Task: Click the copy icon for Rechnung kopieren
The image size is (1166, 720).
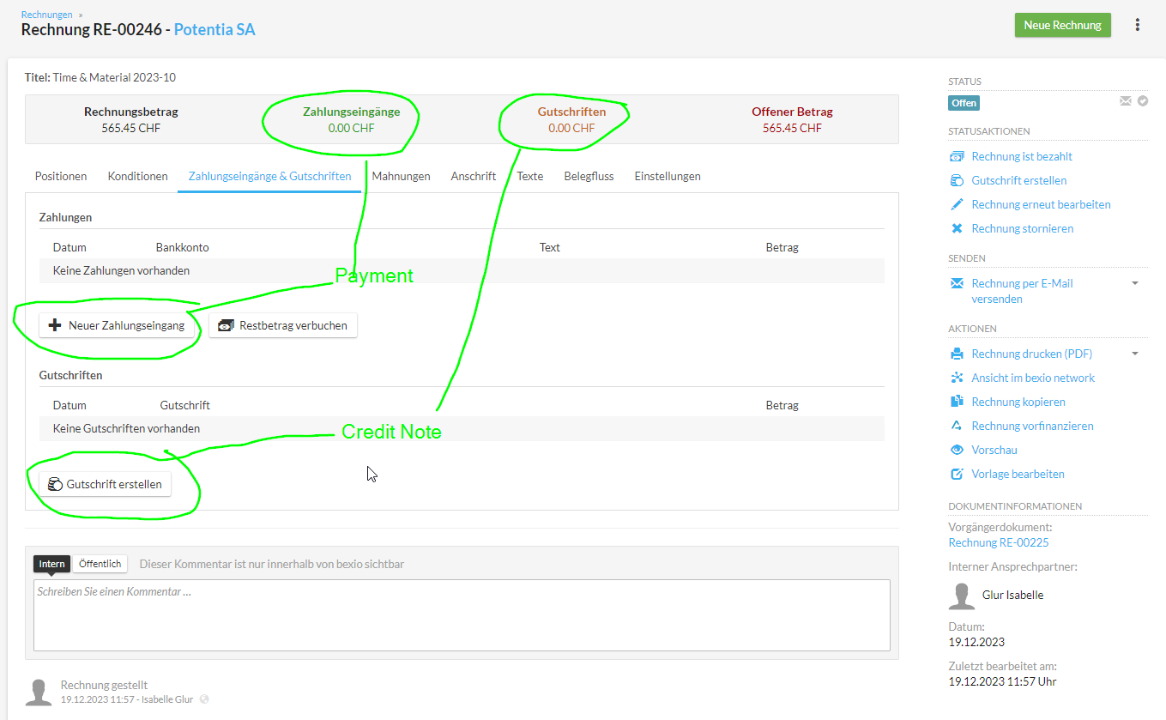Action: coord(958,402)
